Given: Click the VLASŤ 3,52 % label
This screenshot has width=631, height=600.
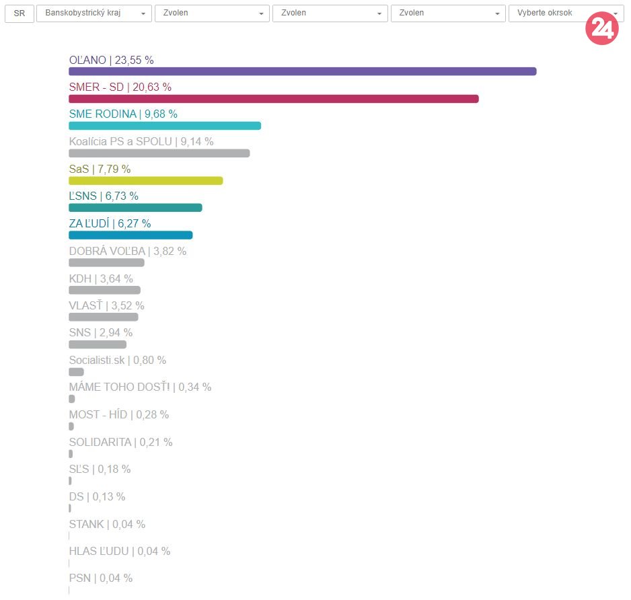Looking at the screenshot, I should 106,305.
